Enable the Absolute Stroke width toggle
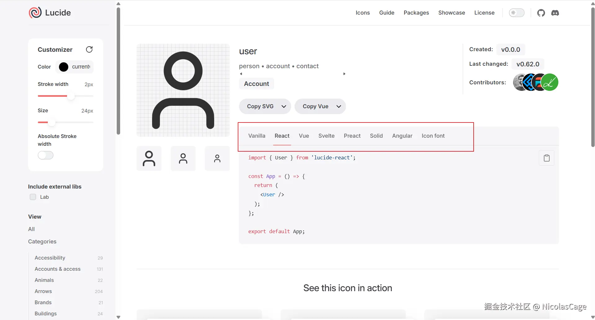Screen dimensions: 595x320 [46, 155]
